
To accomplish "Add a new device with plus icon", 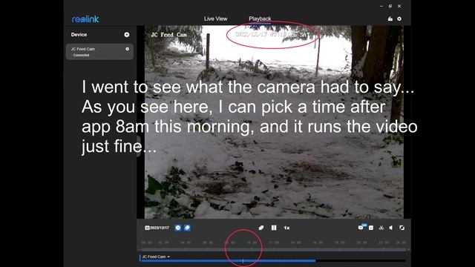I will [127, 35].
